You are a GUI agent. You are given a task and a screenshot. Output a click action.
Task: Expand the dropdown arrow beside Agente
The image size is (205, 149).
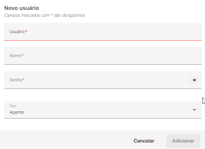pyautogui.click(x=194, y=110)
